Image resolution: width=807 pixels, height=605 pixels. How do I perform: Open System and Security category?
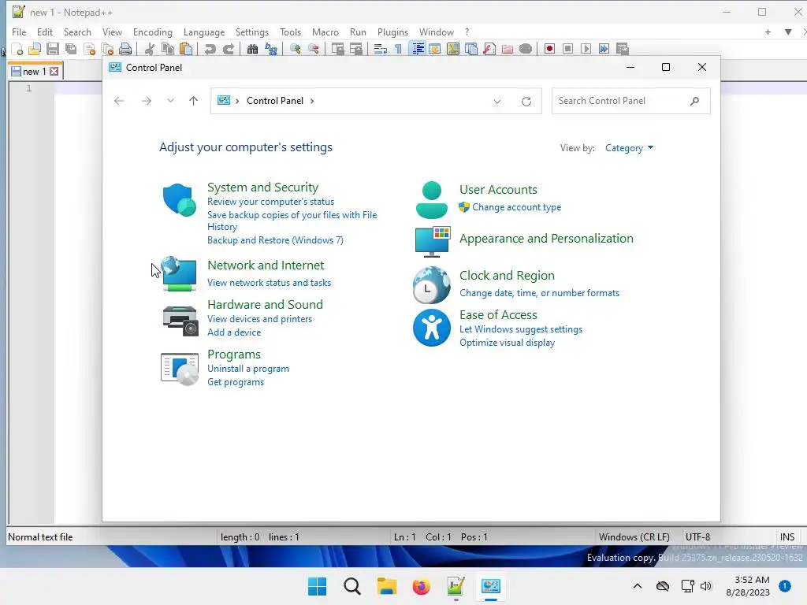pyautogui.click(x=262, y=187)
